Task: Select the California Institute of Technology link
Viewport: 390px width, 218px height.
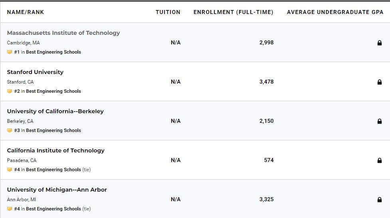Action: (x=55, y=150)
